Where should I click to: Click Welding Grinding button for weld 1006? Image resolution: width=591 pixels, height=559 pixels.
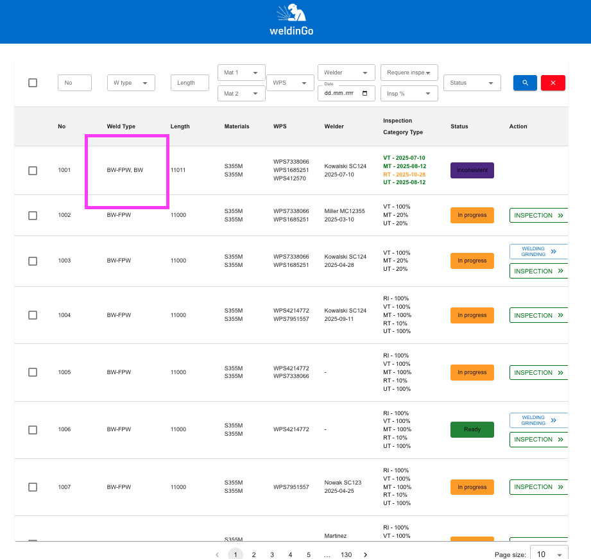538,420
